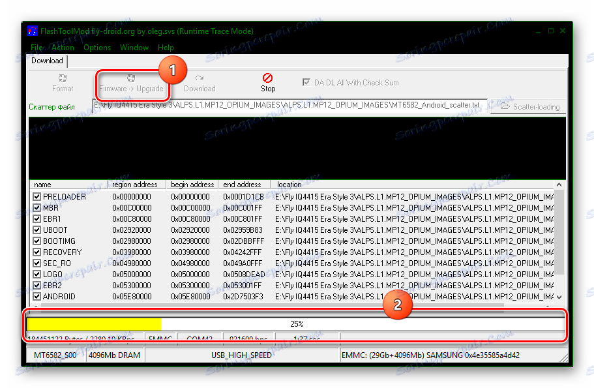
Task: Click the Download arrow icon
Action: tap(200, 78)
